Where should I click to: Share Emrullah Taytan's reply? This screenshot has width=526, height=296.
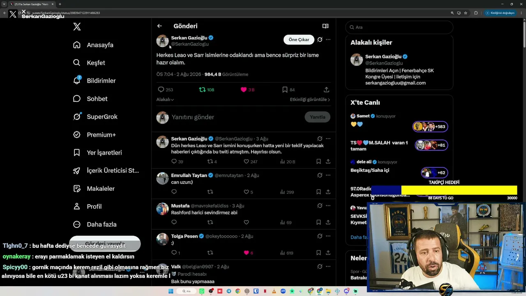[x=328, y=192]
